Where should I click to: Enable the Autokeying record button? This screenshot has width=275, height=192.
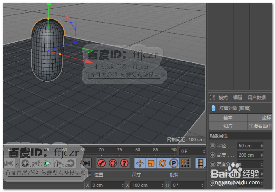pos(113,163)
